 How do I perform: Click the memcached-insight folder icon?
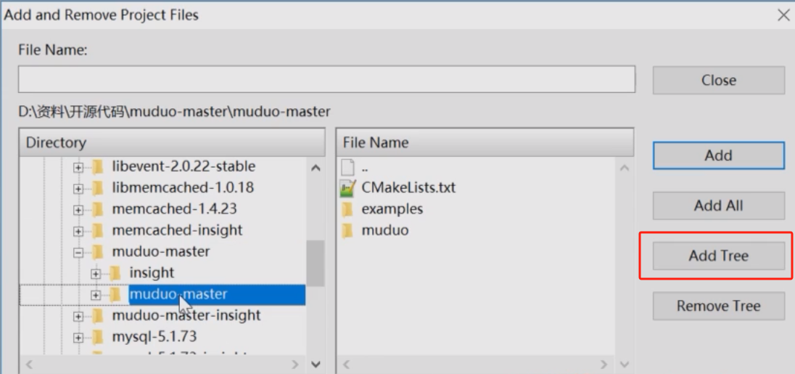click(98, 230)
